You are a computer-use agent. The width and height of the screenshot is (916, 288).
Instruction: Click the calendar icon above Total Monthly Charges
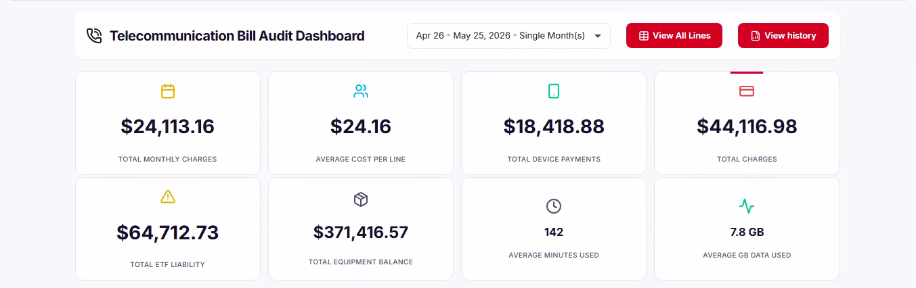click(x=168, y=91)
